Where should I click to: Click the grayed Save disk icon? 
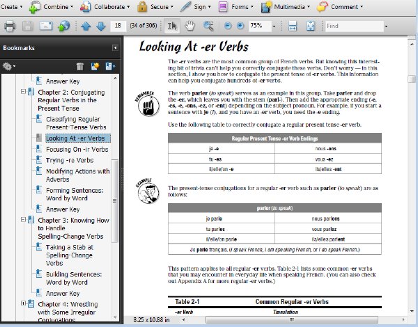coord(27,26)
